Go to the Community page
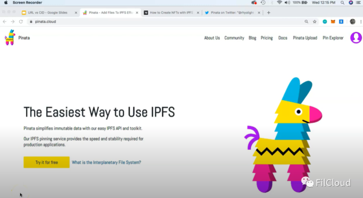Image resolution: width=363 pixels, height=198 pixels. coord(234,38)
